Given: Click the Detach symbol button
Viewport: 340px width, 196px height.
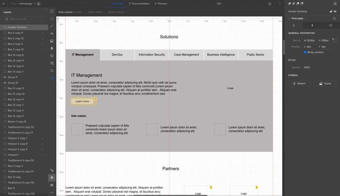Looking at the screenshot, I should 299,84.
